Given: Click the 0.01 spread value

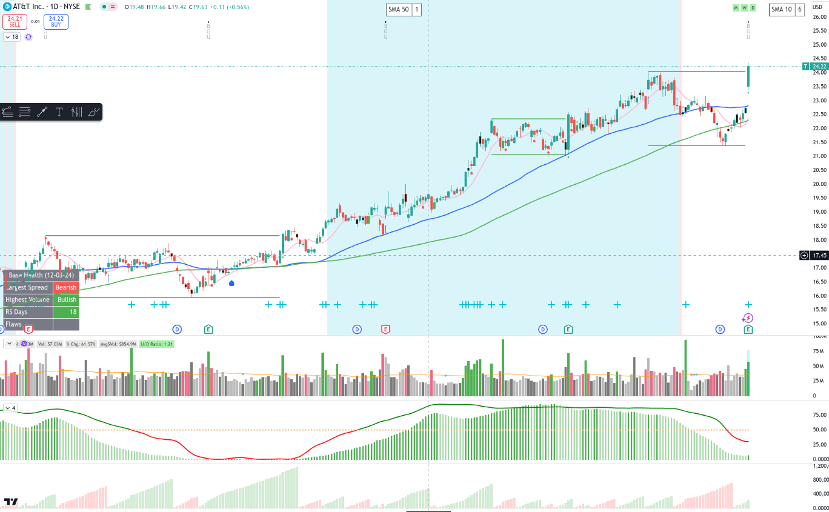Looking at the screenshot, I should tap(35, 22).
